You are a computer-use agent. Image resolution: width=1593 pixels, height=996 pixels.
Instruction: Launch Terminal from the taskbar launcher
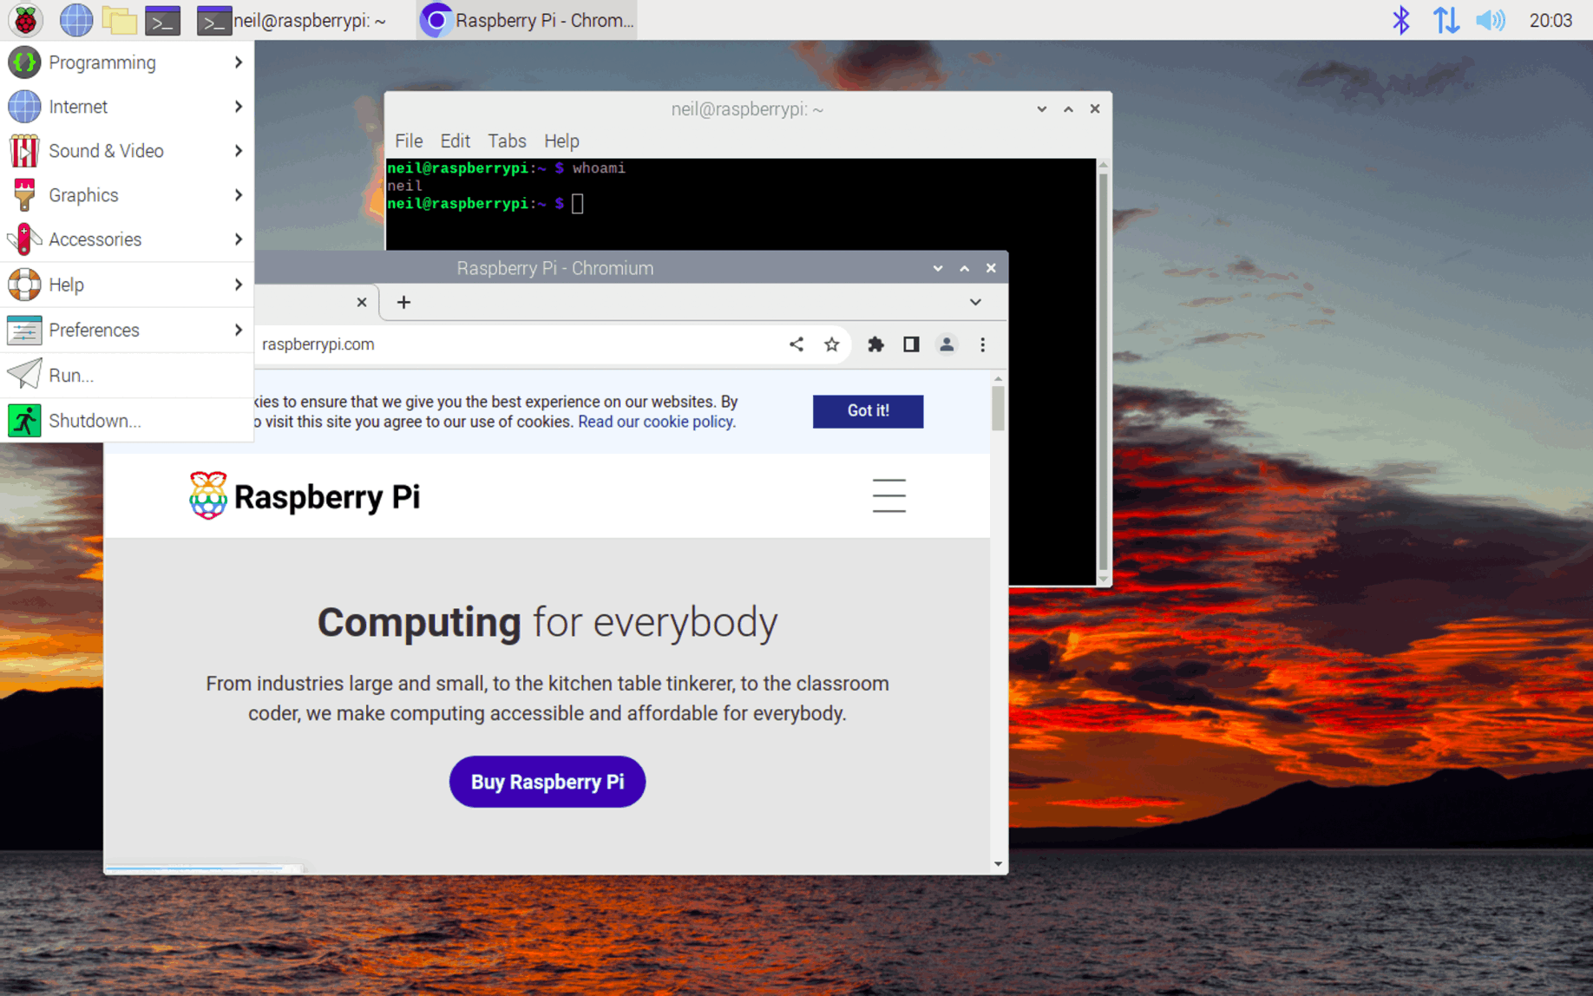[x=162, y=20]
